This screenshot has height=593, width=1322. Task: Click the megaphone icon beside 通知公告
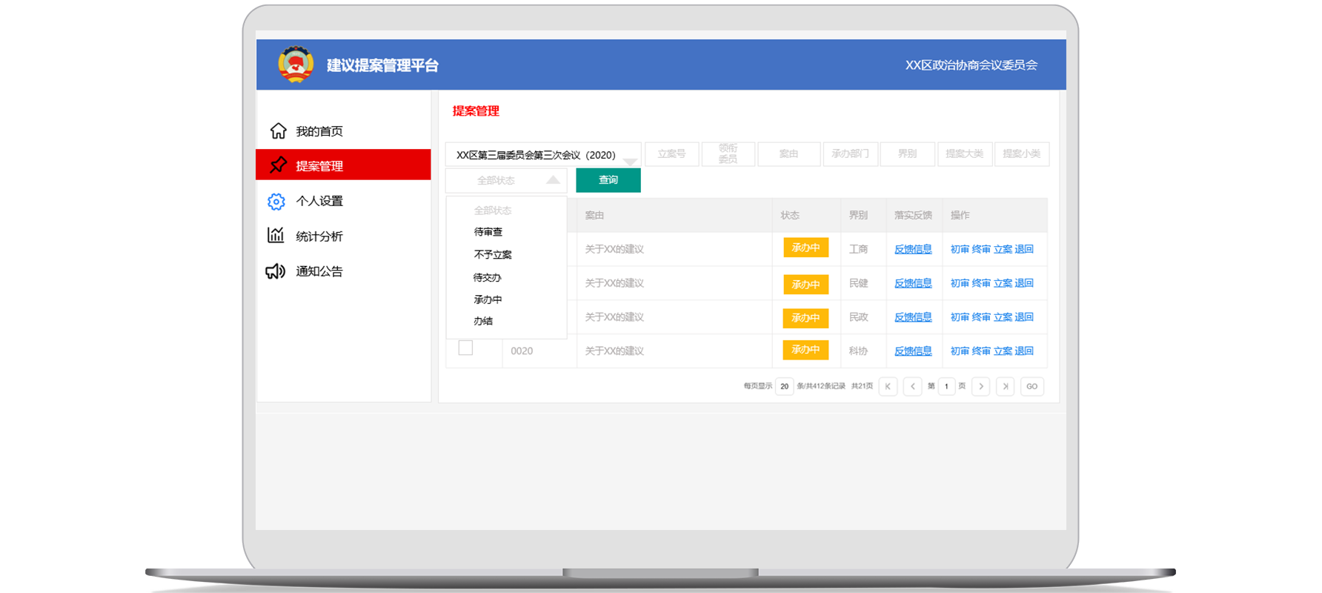click(x=276, y=271)
